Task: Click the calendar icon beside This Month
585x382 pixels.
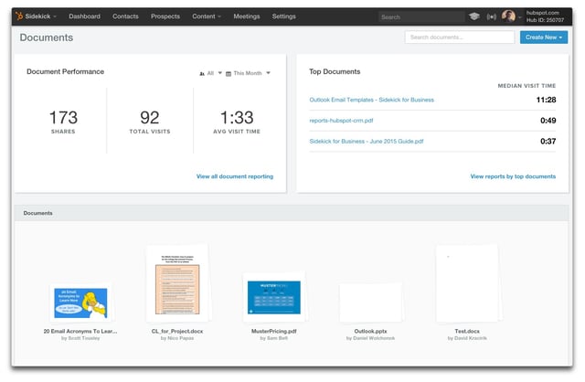Action: [x=229, y=73]
